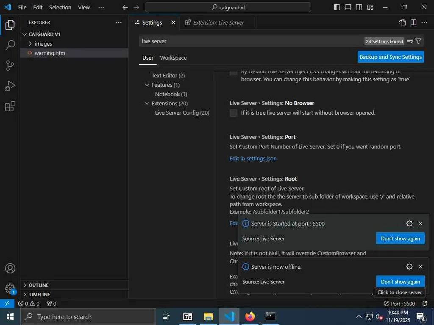Open Firefox from the taskbar
The width and height of the screenshot is (434, 325).
(x=250, y=317)
